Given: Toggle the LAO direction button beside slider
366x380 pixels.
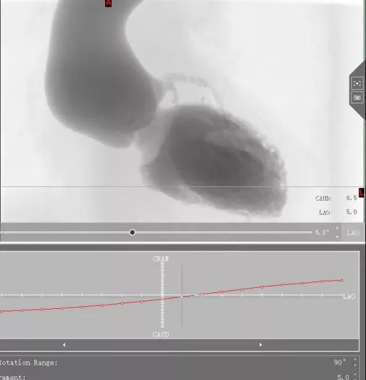Looking at the screenshot, I should pos(353,233).
